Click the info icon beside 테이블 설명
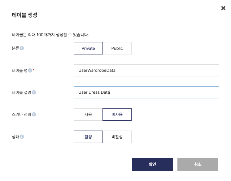The width and height of the screenshot is (231, 181). coord(34,93)
